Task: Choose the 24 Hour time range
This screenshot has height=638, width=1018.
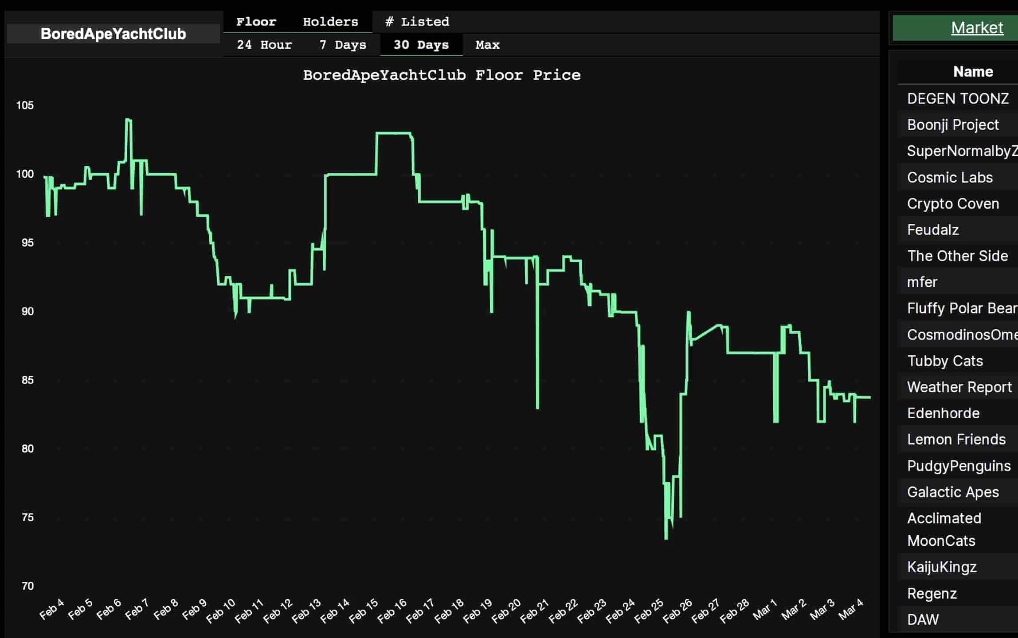Action: pyautogui.click(x=264, y=45)
